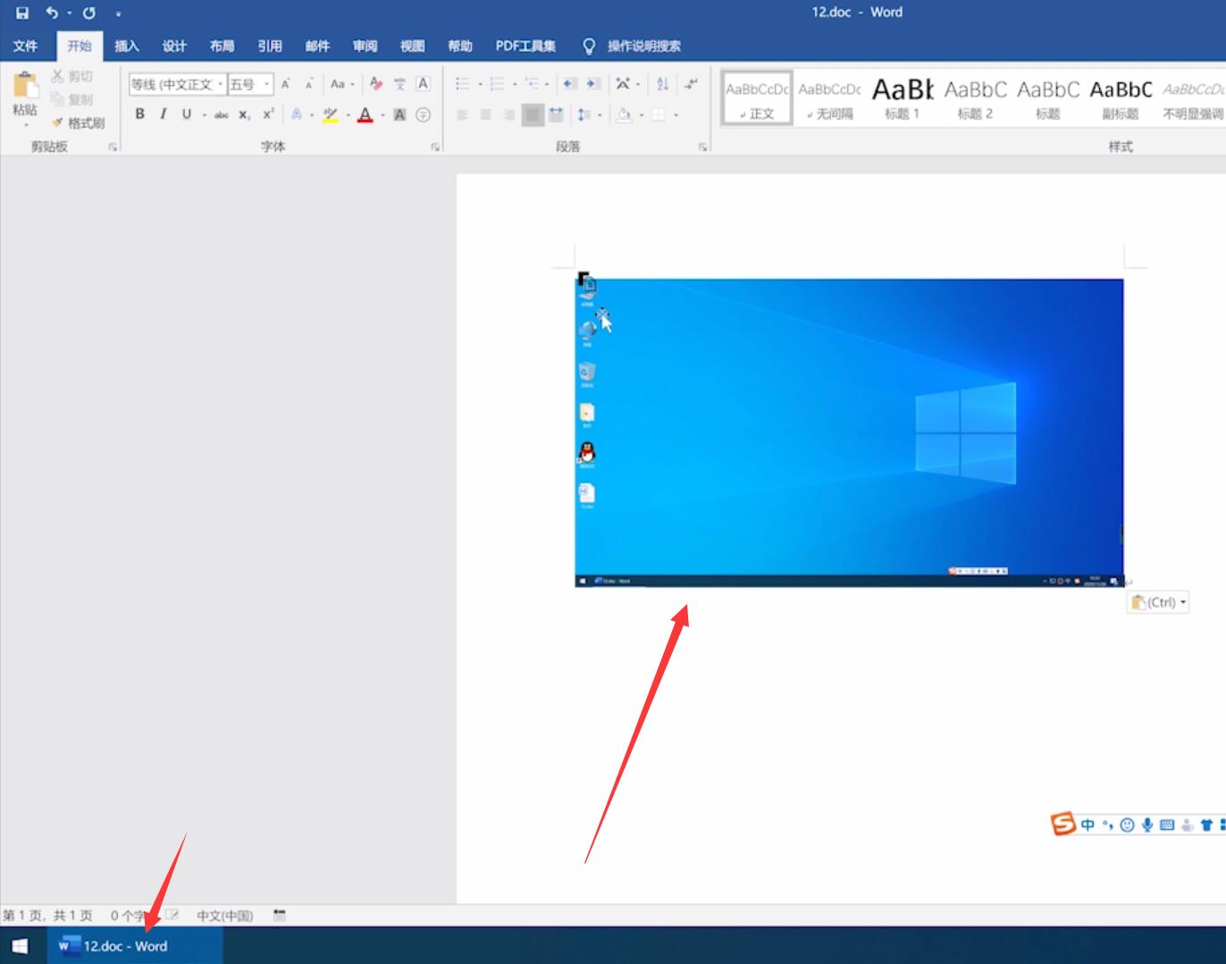Click the decrease font size icon
Screen dimensions: 1226x964
pos(309,84)
